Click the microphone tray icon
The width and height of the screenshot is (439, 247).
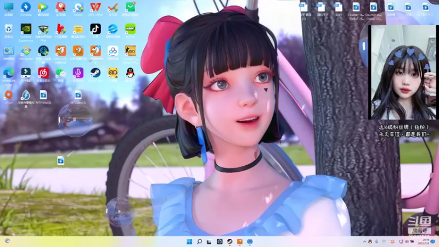pyautogui.click(x=376, y=242)
